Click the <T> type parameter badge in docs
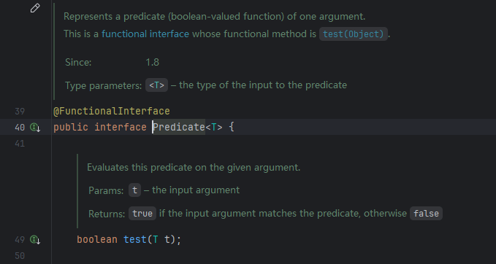 [156, 85]
